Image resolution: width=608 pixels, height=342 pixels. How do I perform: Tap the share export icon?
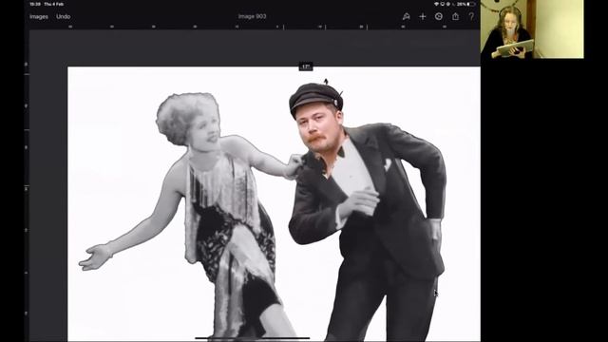click(455, 16)
